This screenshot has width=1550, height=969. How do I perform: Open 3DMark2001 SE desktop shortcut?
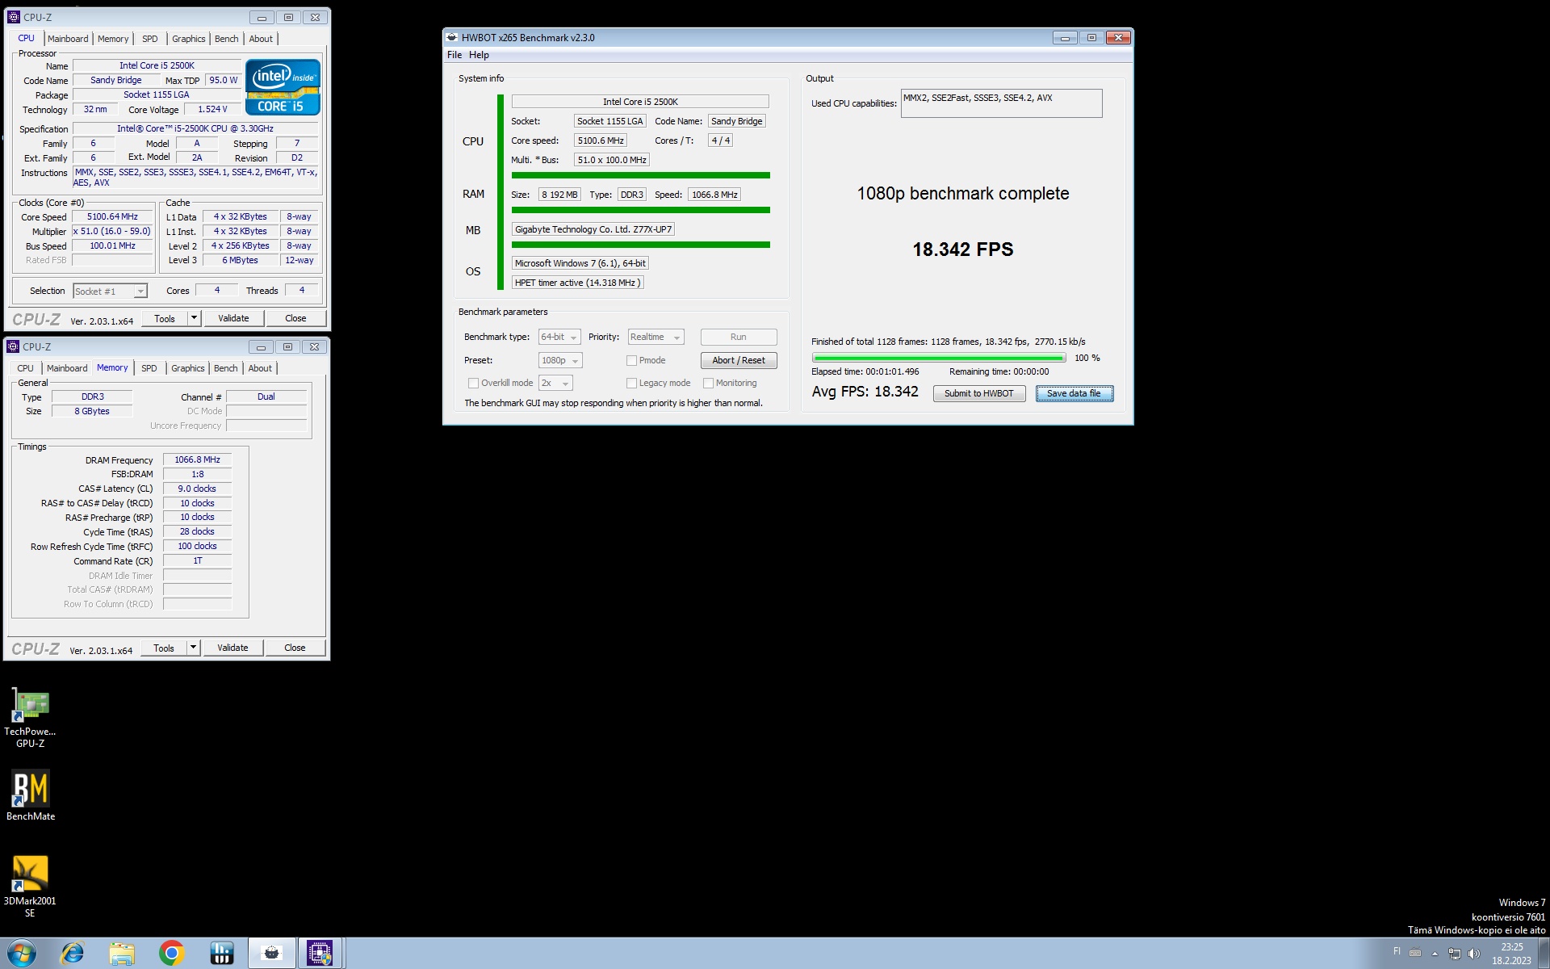30,887
